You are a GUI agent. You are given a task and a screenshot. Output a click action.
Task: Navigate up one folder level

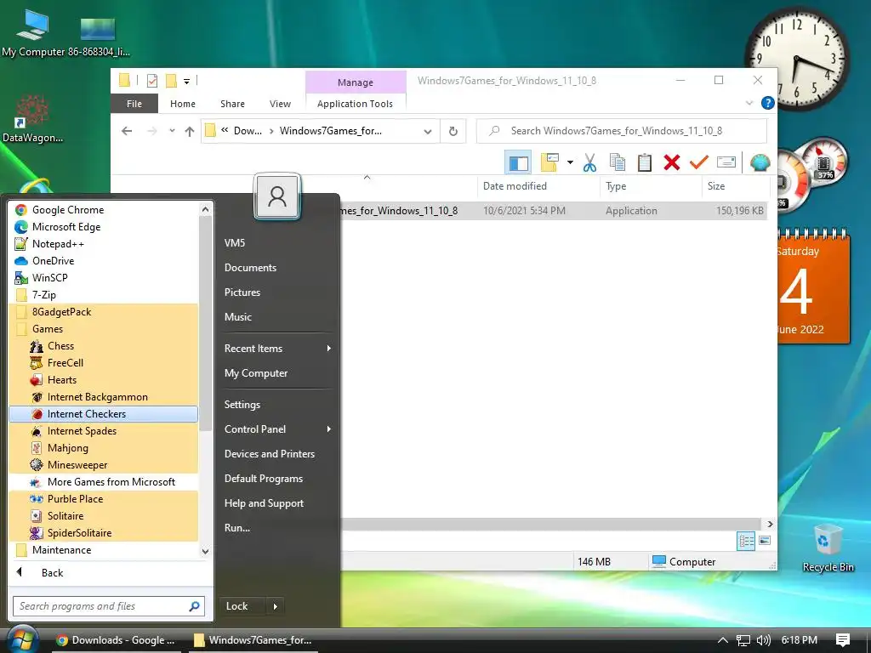tap(190, 132)
